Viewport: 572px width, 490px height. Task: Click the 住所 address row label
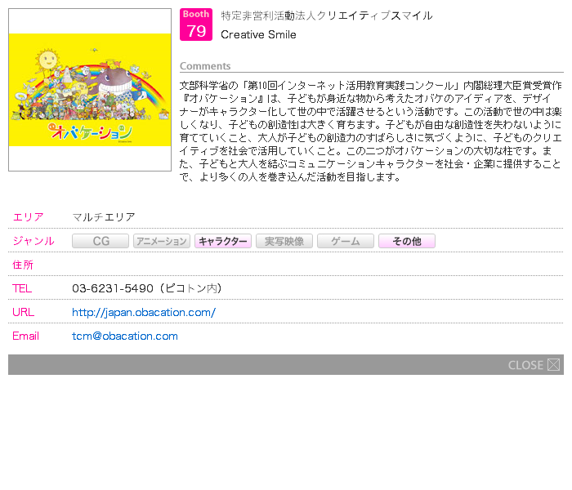pyautogui.click(x=23, y=265)
